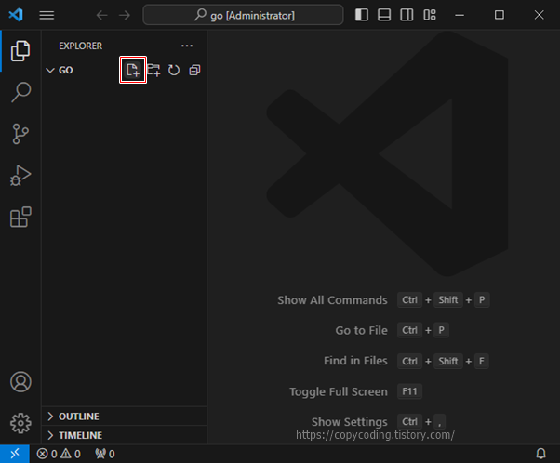The image size is (560, 463).
Task: Open the customize layout menu
Action: point(430,15)
